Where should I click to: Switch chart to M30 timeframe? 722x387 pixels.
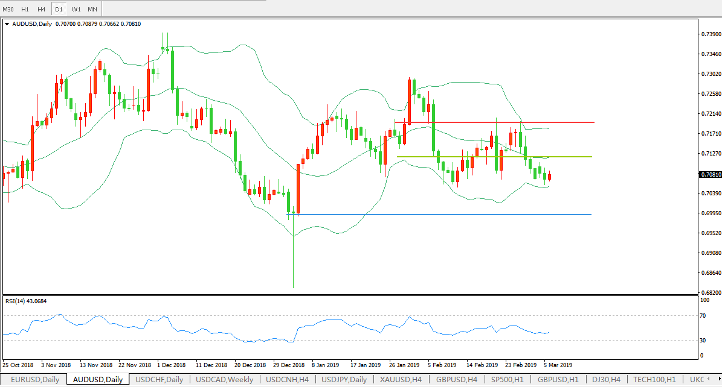point(8,9)
